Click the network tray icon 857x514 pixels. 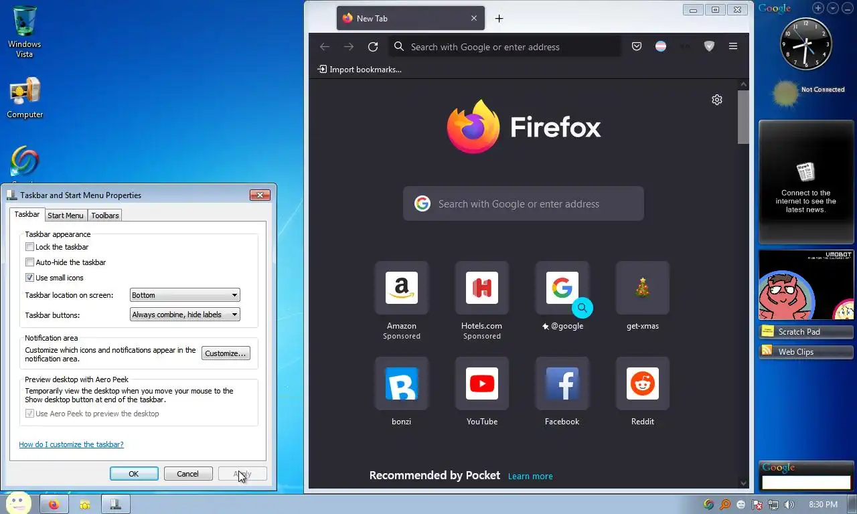click(x=773, y=505)
